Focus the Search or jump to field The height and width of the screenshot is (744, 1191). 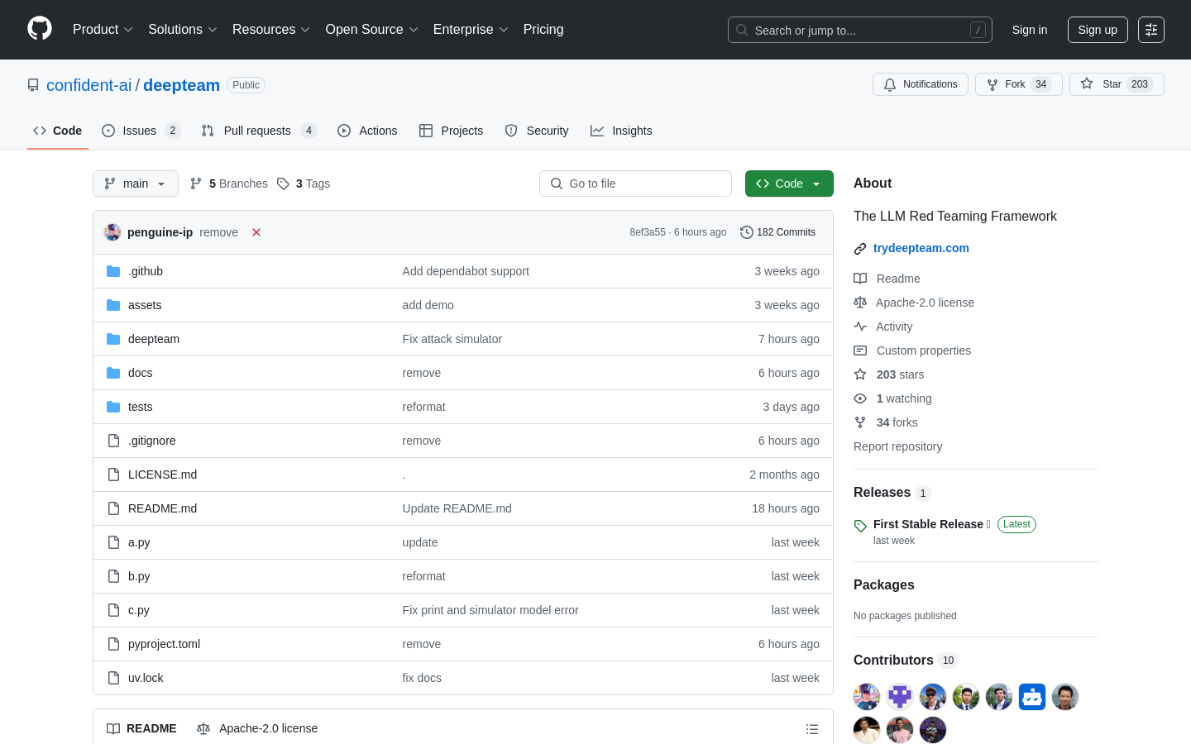pyautogui.click(x=860, y=30)
